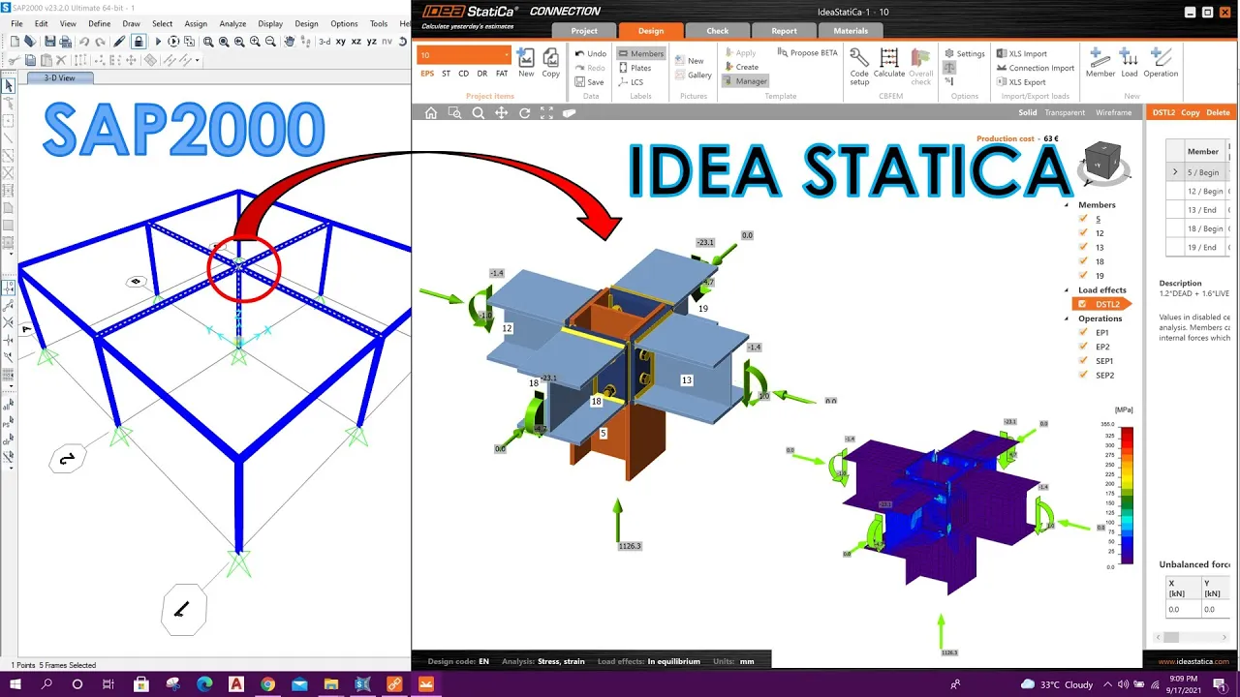Set the xy plan view in SAP2000
Image resolution: width=1240 pixels, height=697 pixels.
pos(339,42)
